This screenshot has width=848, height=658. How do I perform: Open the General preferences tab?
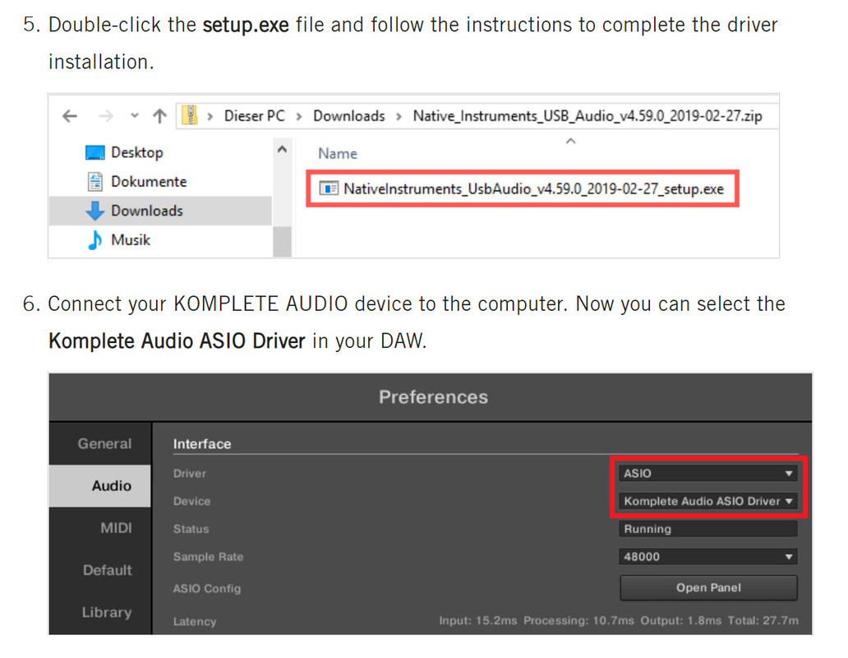point(104,443)
